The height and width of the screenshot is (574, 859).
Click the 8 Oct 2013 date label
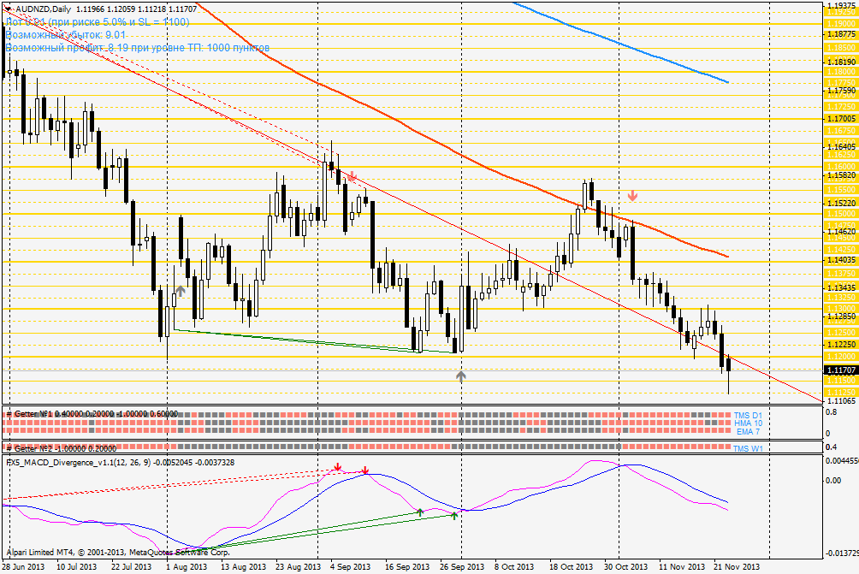pyautogui.click(x=514, y=567)
